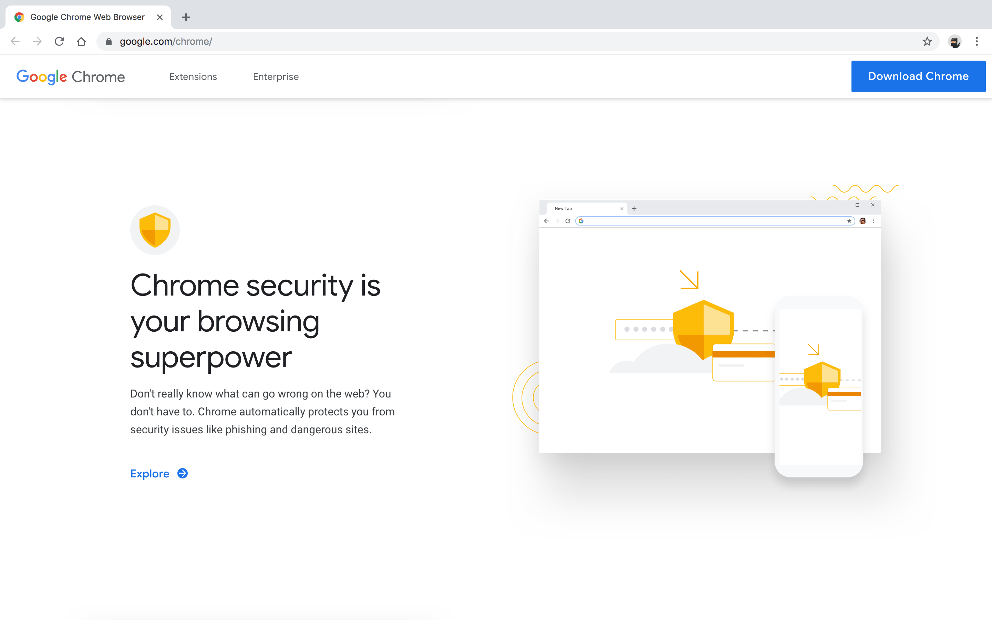The image size is (992, 620).
Task: Click the Explore link text
Action: tap(149, 474)
